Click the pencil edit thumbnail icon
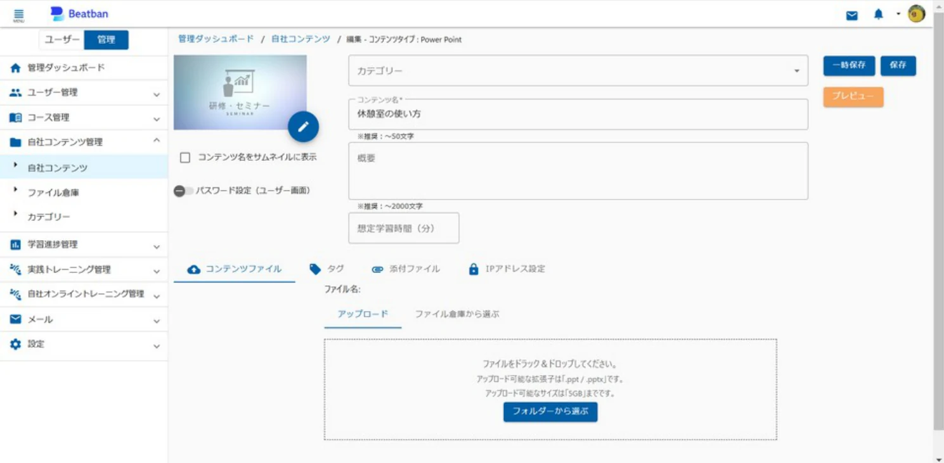The image size is (944, 463). coord(303,127)
